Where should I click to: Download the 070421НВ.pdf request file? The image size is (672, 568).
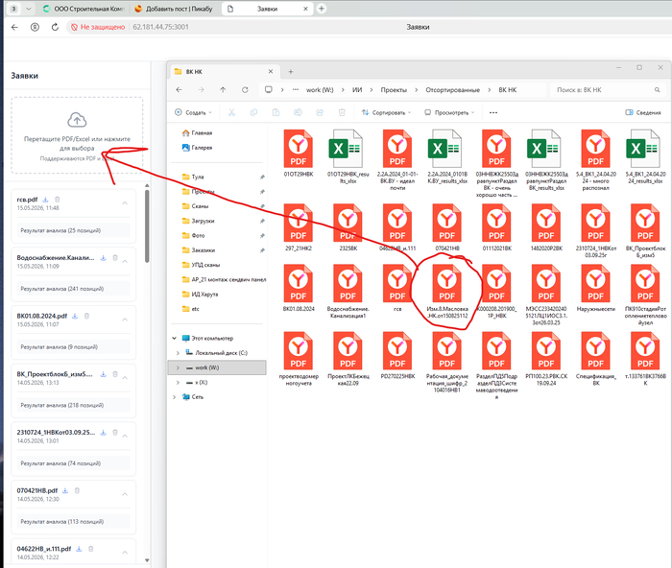click(65, 491)
